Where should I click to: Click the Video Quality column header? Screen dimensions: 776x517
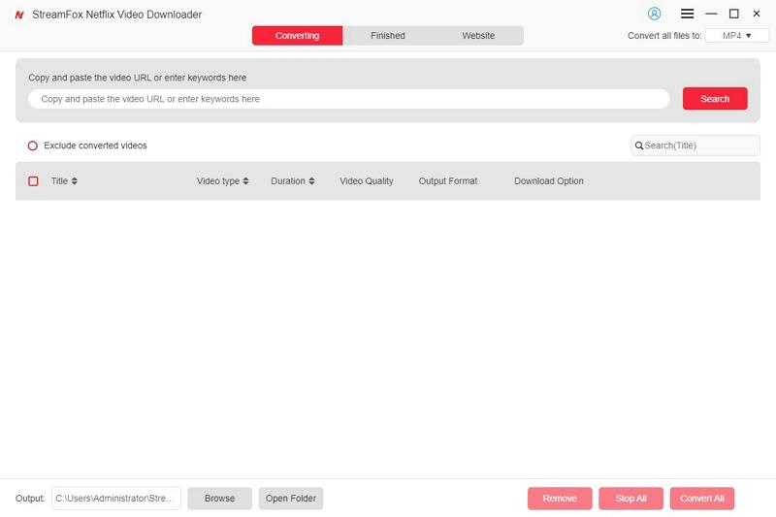(367, 181)
